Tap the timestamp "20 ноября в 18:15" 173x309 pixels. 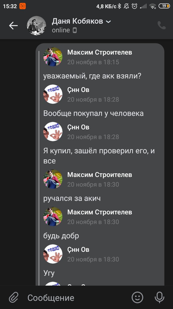point(93,62)
